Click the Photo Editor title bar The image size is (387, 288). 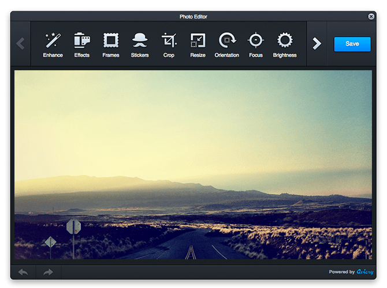(193, 17)
